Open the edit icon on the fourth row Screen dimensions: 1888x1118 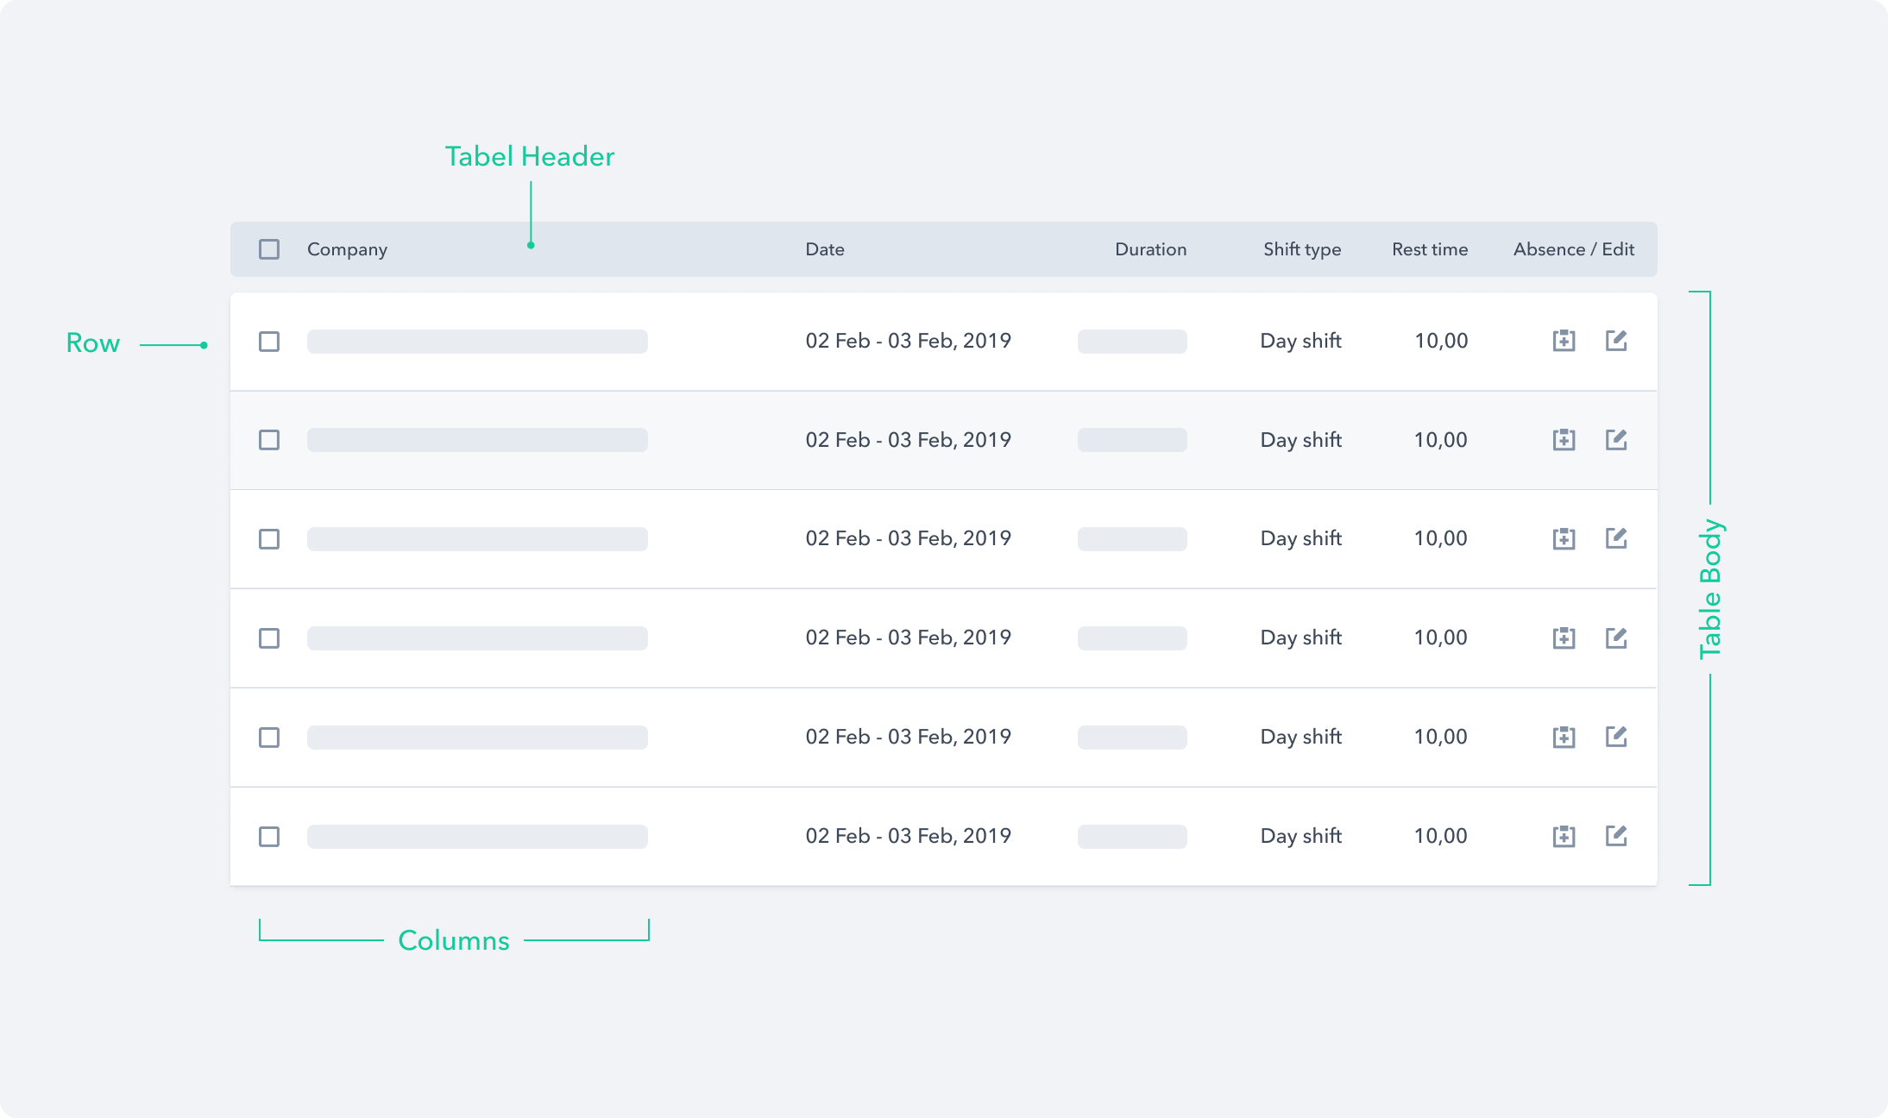coord(1617,638)
